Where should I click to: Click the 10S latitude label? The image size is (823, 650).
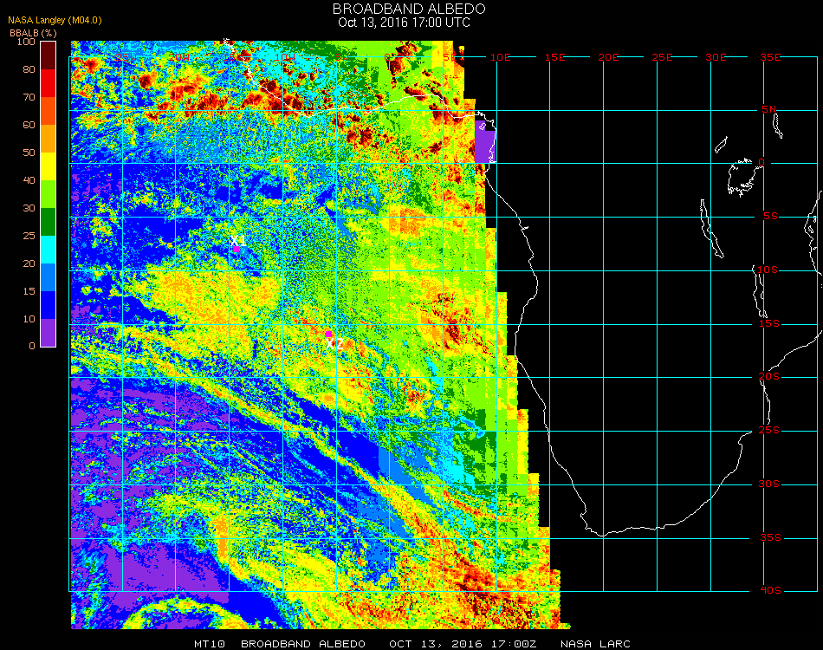(x=768, y=270)
